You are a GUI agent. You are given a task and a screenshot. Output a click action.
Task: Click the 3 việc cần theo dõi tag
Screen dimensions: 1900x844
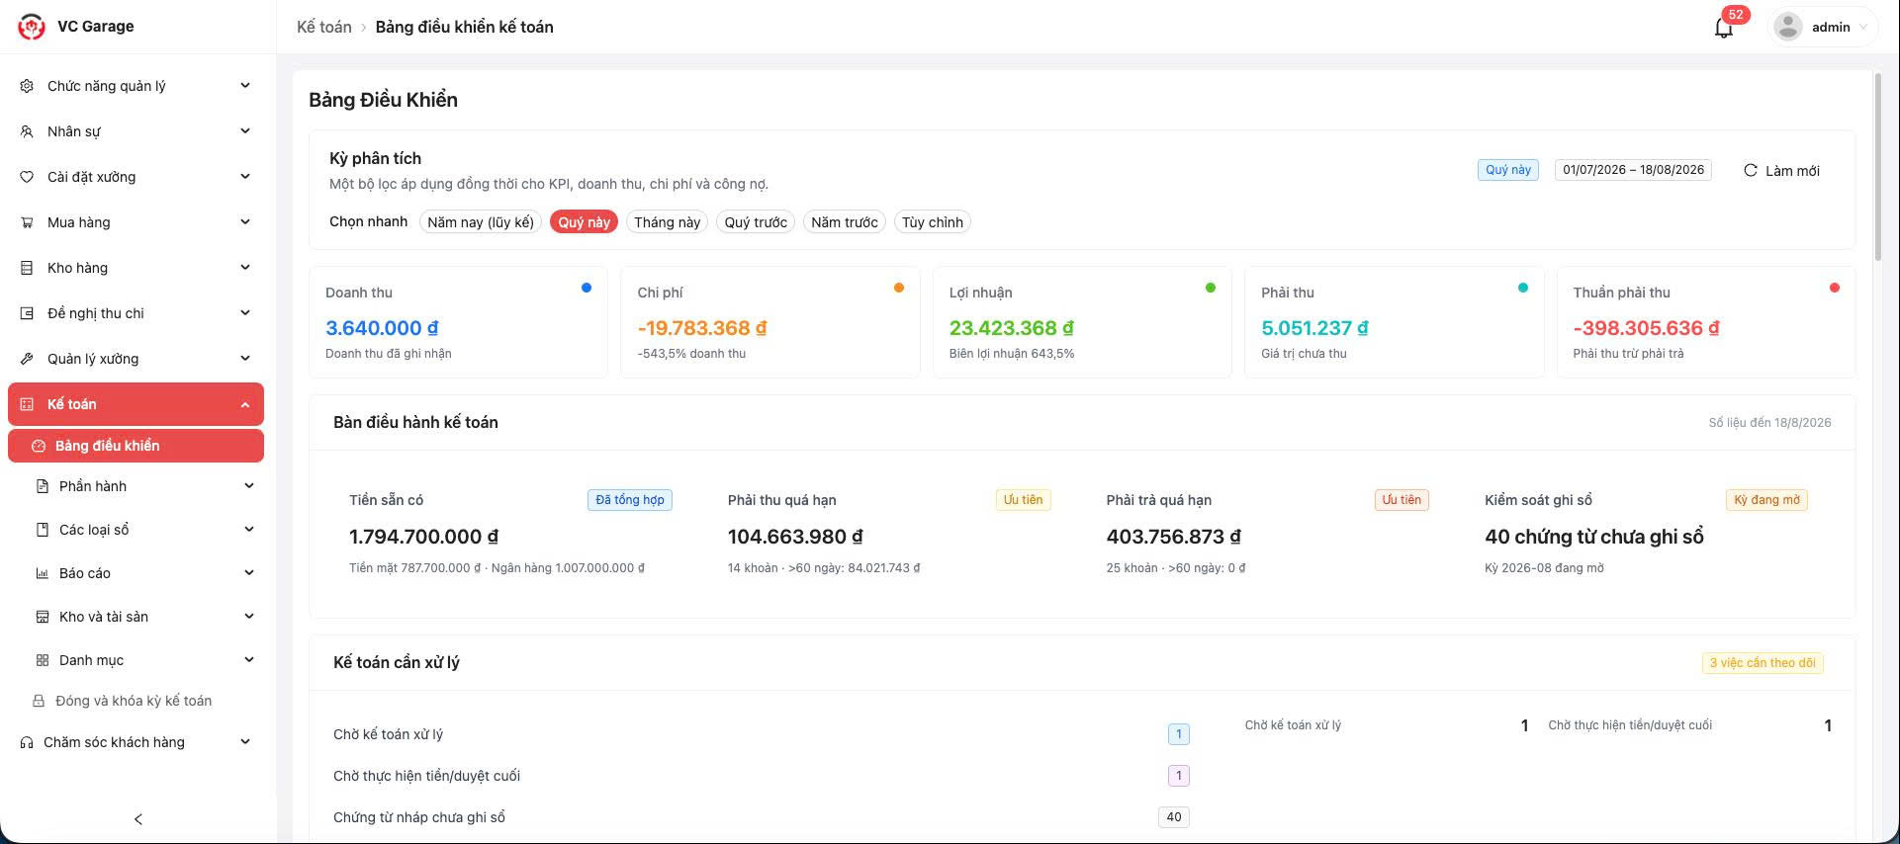[1763, 663]
